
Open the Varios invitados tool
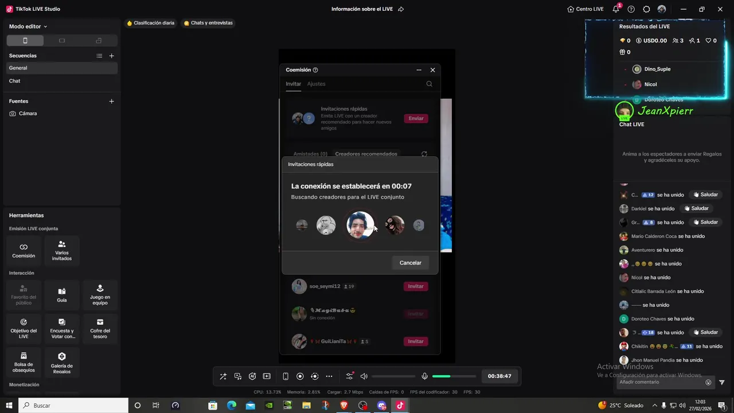(62, 251)
